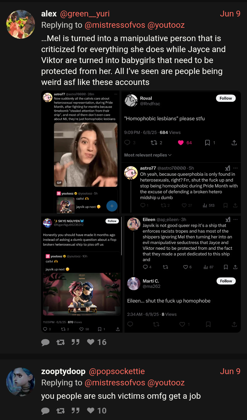Like alex's post with 16 likes
Image resolution: width=247 pixels, height=420 pixels.
tap(96, 342)
